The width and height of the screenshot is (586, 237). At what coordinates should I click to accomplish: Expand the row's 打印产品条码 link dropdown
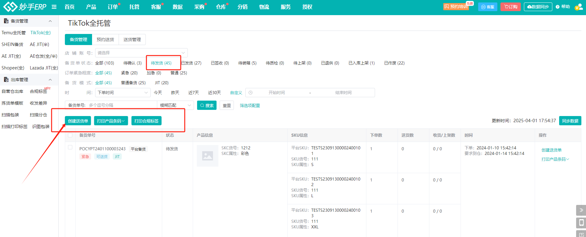(555, 159)
